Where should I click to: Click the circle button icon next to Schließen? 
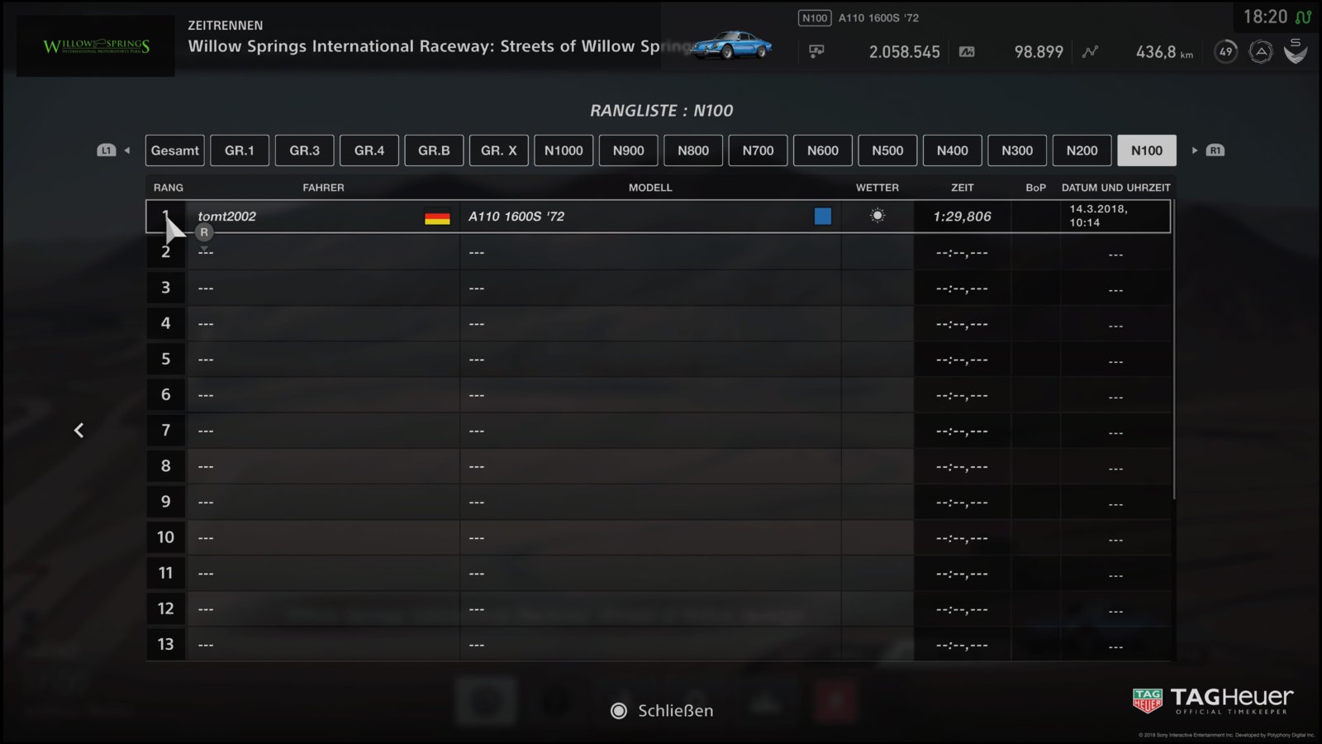[x=619, y=711]
